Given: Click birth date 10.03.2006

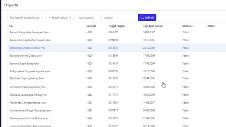Looking at the screenshot, I should (149, 95).
